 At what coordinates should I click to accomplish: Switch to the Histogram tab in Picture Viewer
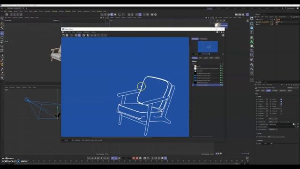click(x=203, y=39)
